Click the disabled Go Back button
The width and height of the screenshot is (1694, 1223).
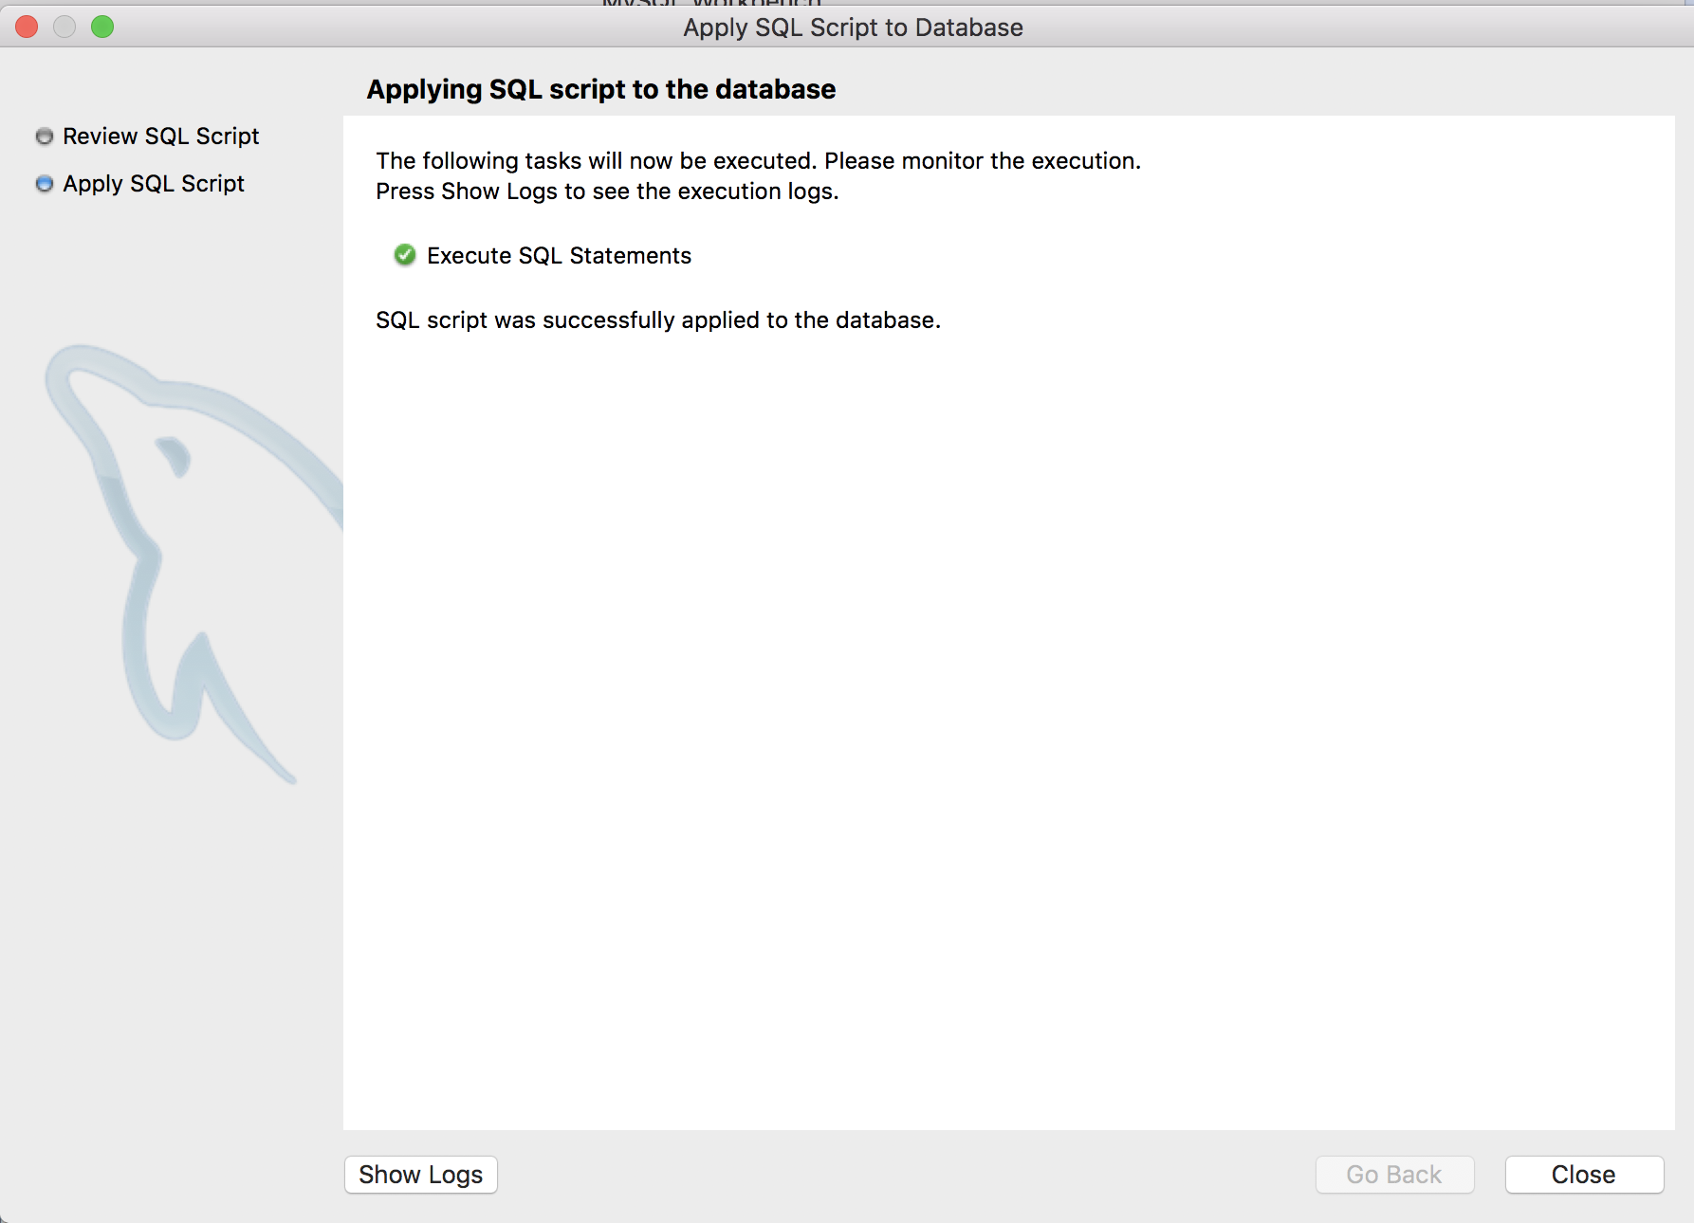[x=1394, y=1175]
